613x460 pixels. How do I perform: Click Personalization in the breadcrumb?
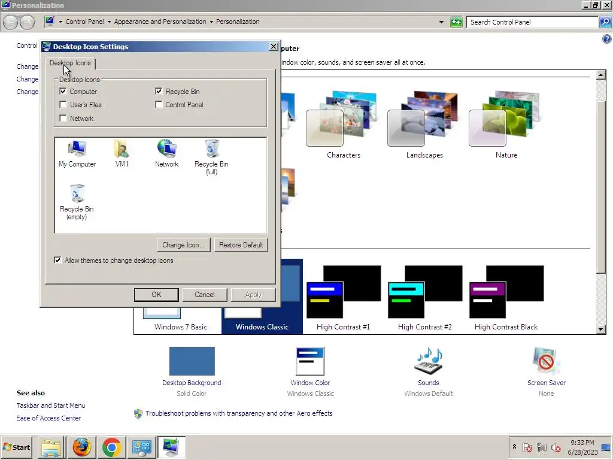point(238,22)
